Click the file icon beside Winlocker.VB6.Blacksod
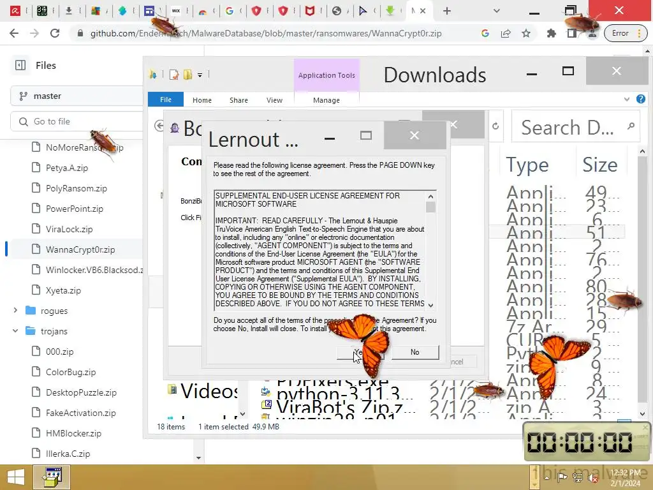The image size is (653, 490). click(x=36, y=270)
